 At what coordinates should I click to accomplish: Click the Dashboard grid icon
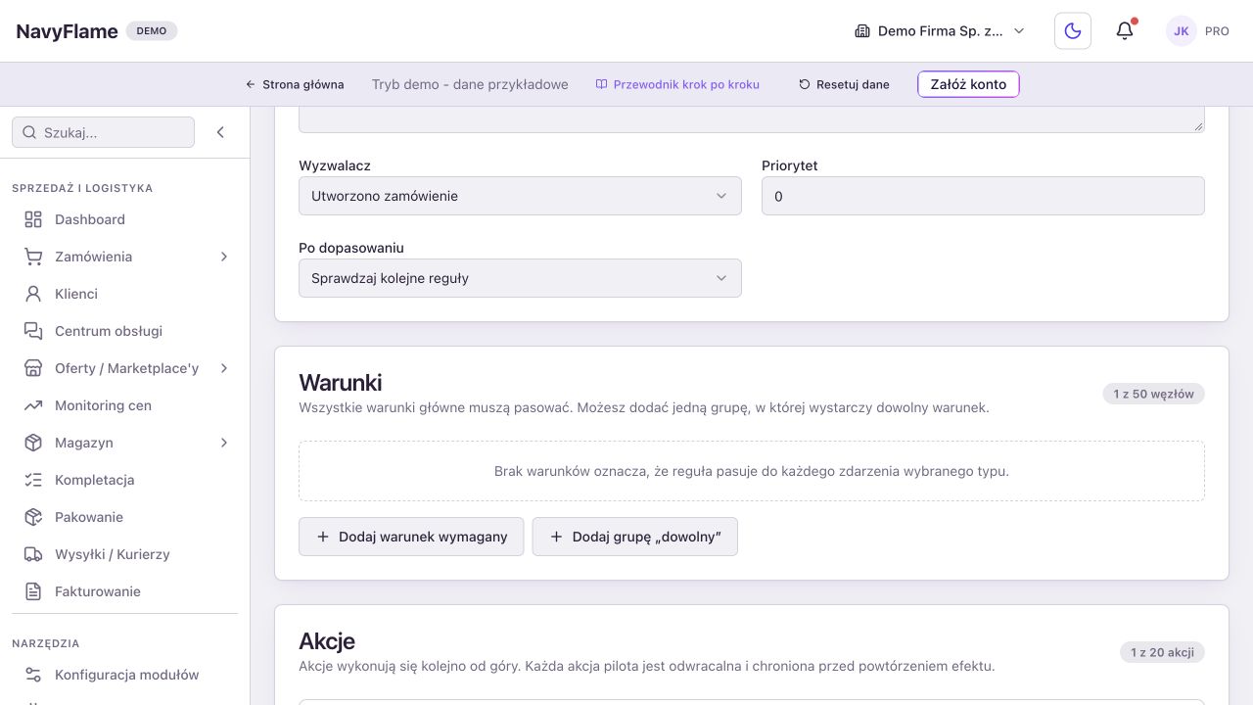[x=33, y=219]
